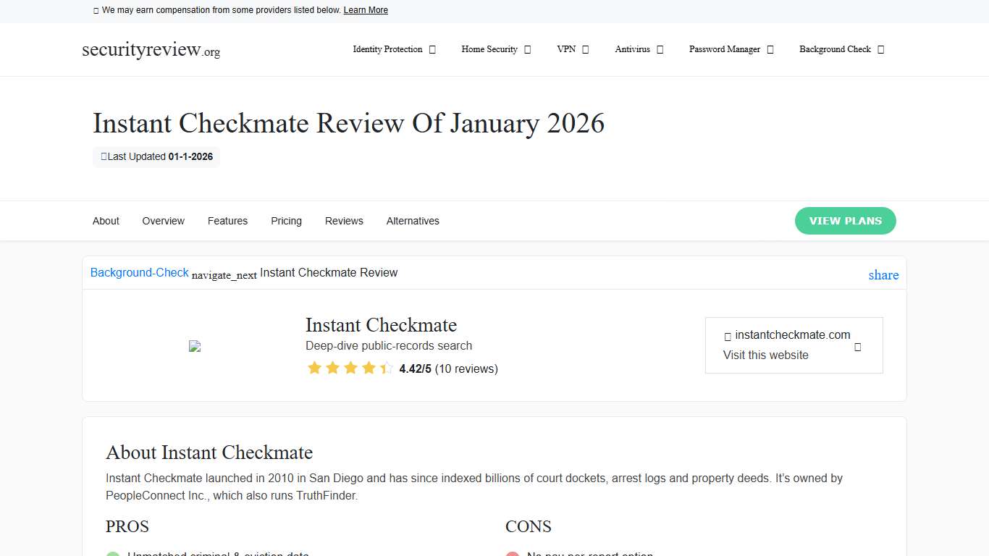Viewport: 989px width, 556px height.
Task: Switch to the Features section tab
Action: coord(227,221)
